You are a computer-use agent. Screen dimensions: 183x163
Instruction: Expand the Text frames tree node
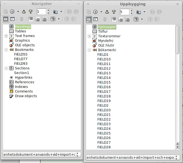[6, 36]
